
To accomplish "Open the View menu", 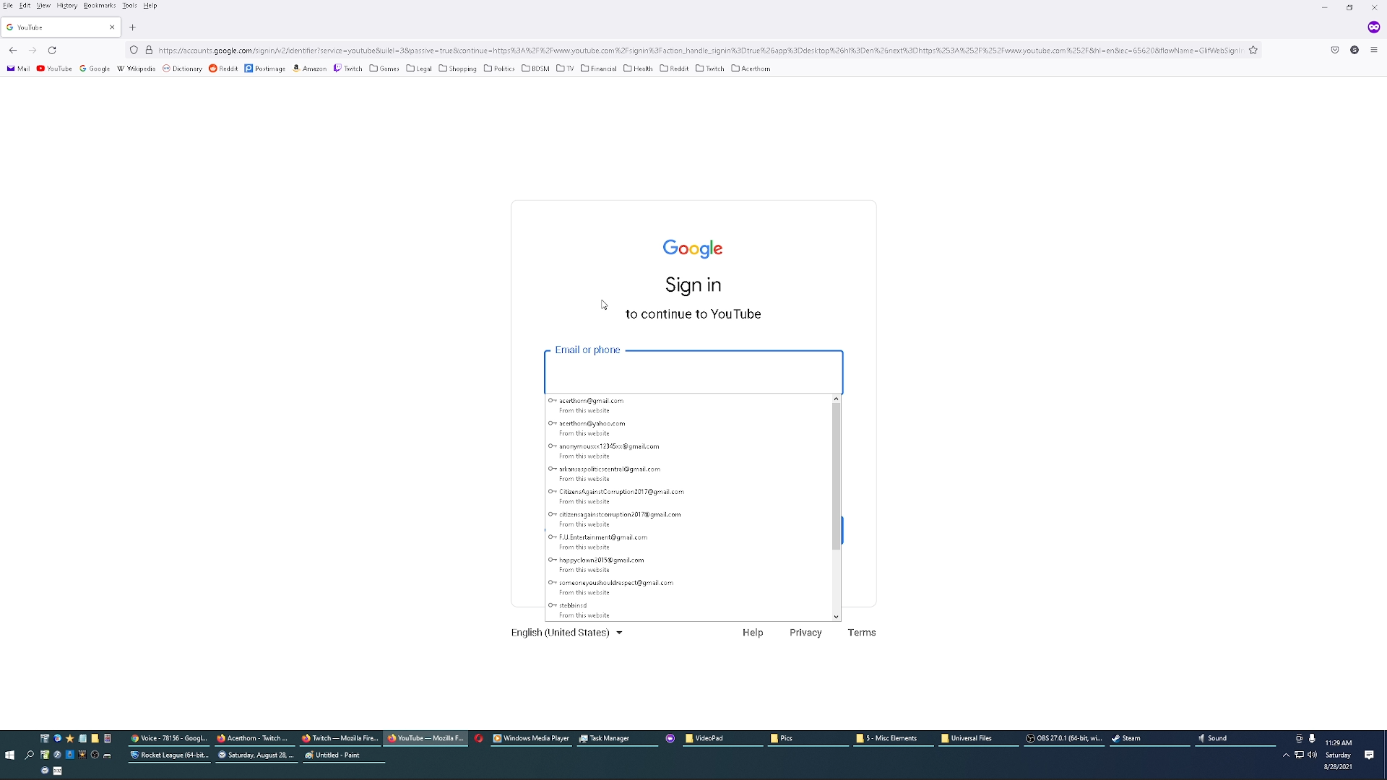I will click(x=43, y=6).
